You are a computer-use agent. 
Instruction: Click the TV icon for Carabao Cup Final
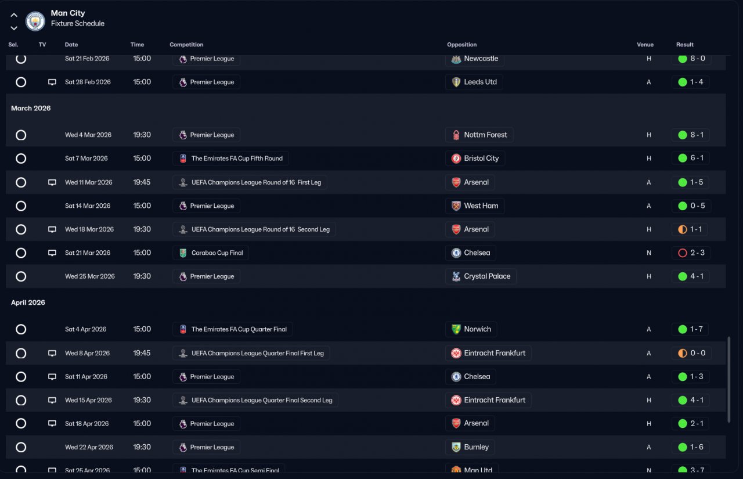point(52,253)
